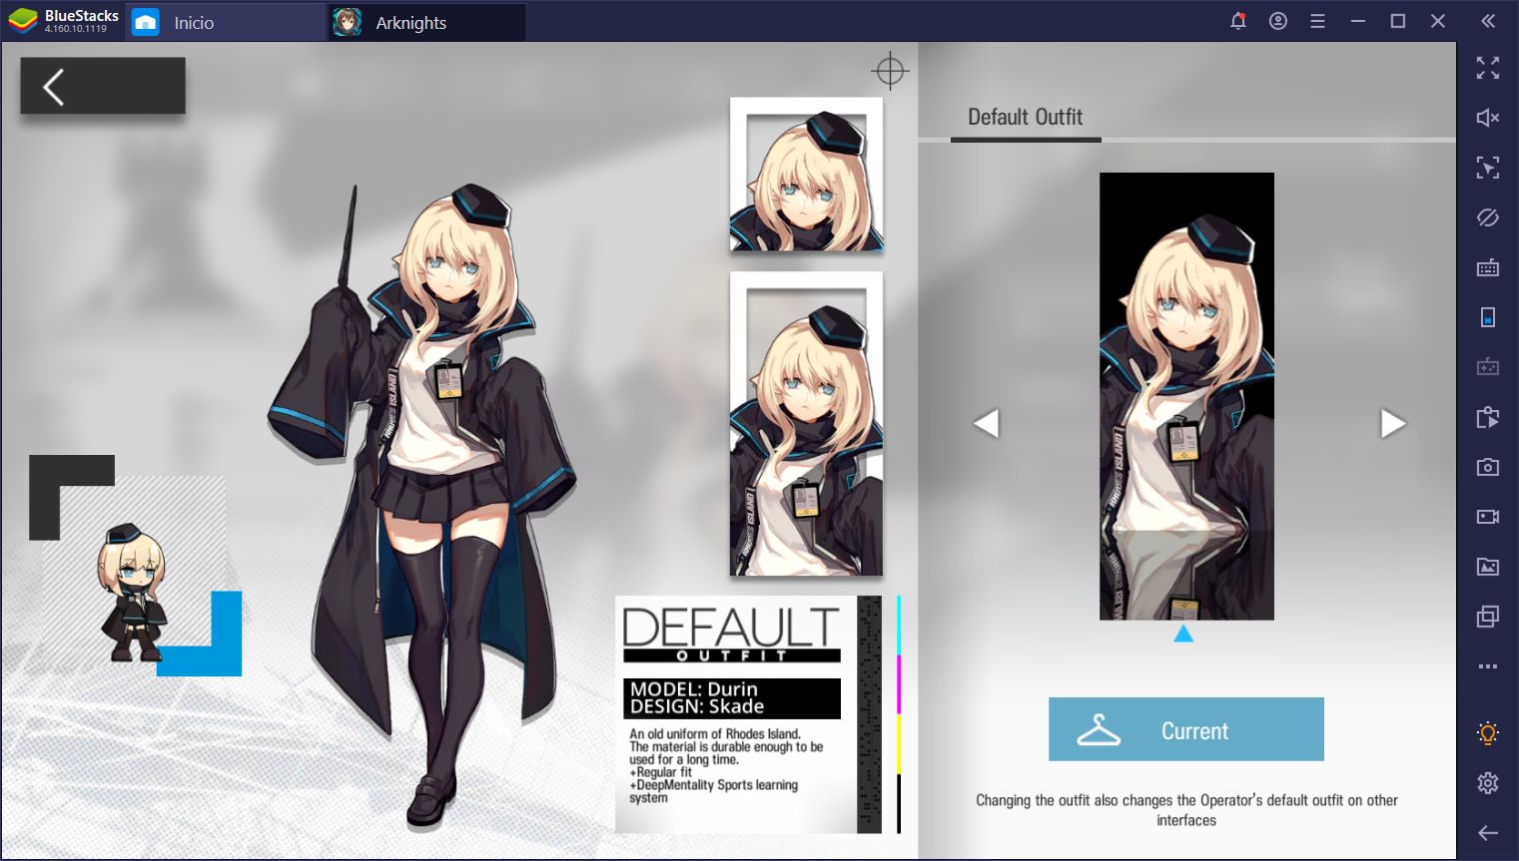Viewport: 1519px width, 861px height.
Task: Go back with the arrow button
Action: [x=102, y=86]
